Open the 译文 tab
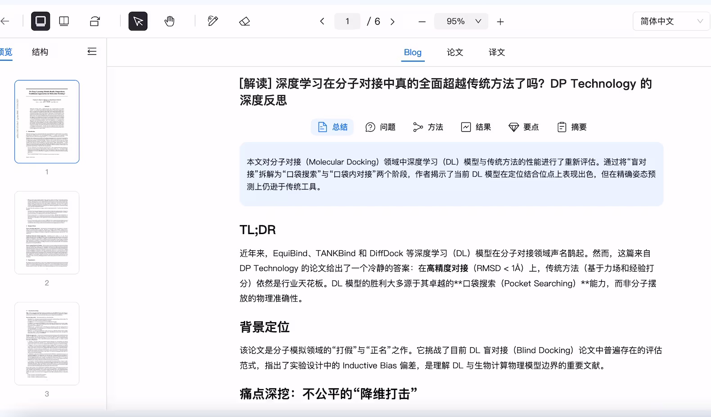The image size is (711, 417). (497, 52)
